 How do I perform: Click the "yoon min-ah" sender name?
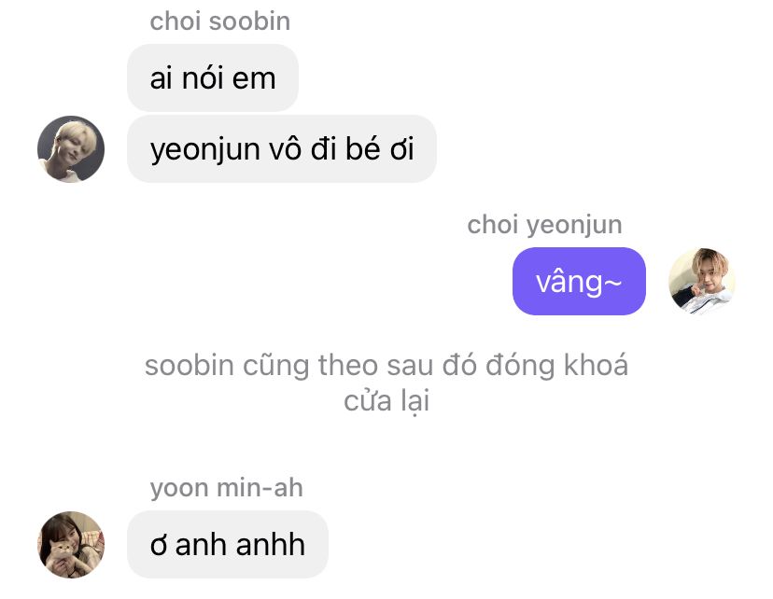(226, 488)
